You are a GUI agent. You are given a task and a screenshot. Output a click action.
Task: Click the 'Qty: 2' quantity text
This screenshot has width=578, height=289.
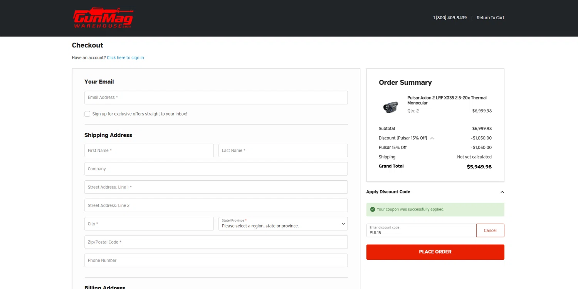pos(413,111)
